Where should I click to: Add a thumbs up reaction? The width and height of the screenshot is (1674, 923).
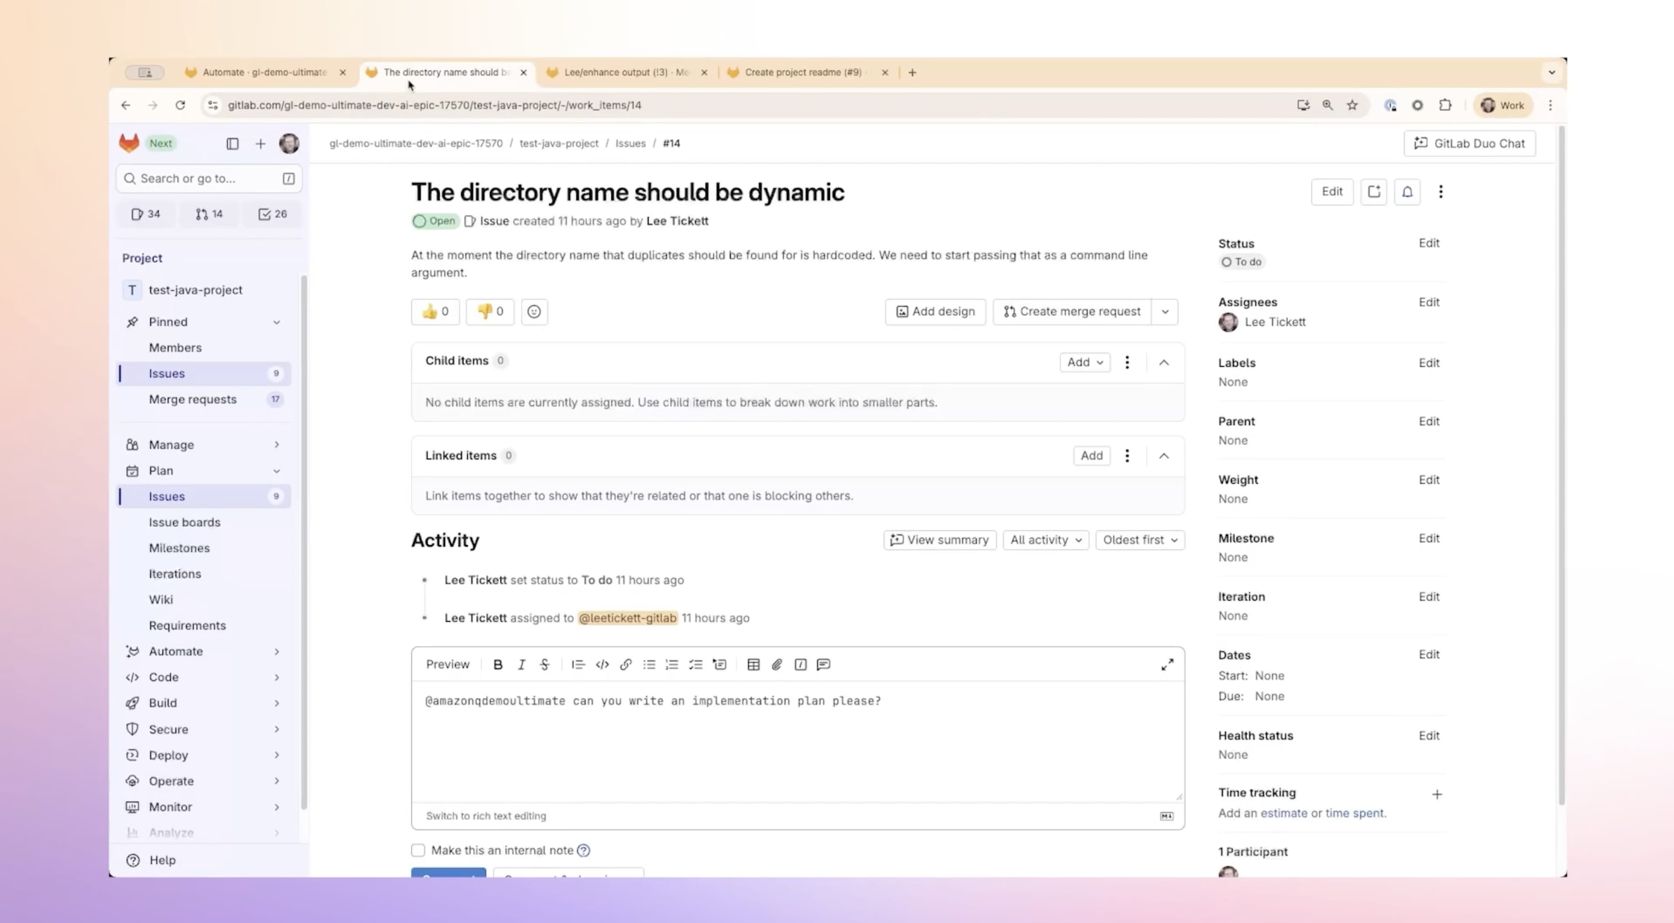point(435,312)
